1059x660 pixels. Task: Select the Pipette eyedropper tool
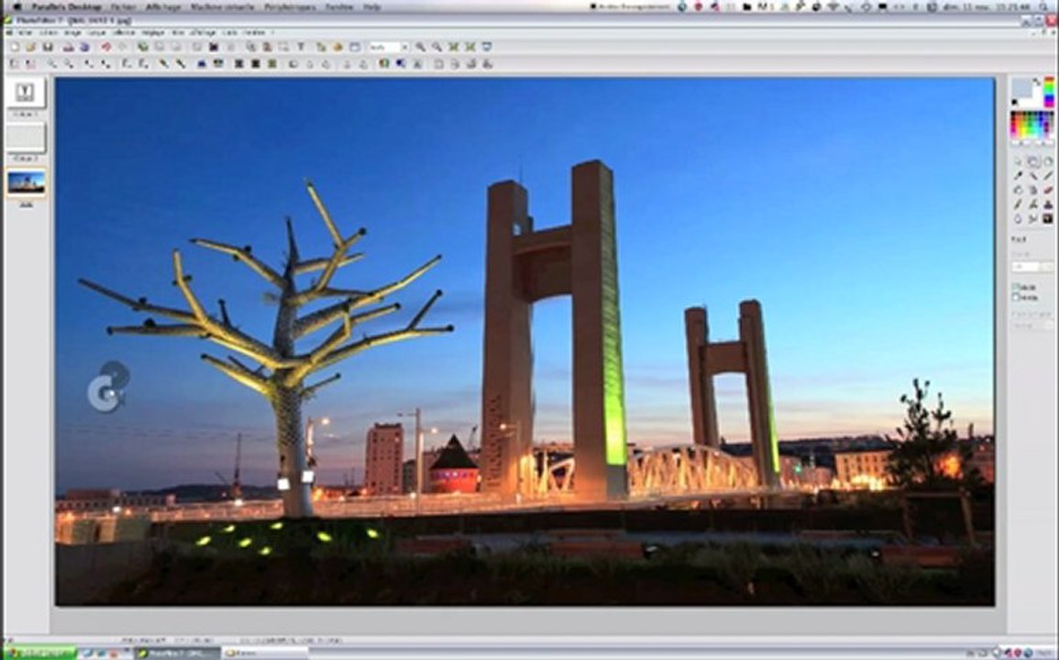pos(1019,176)
